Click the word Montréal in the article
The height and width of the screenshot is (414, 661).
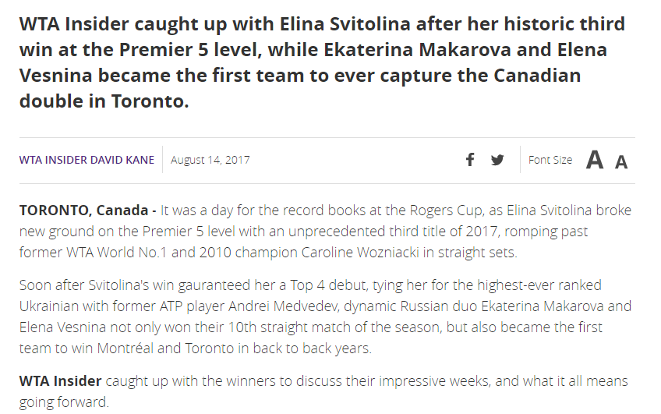point(125,349)
